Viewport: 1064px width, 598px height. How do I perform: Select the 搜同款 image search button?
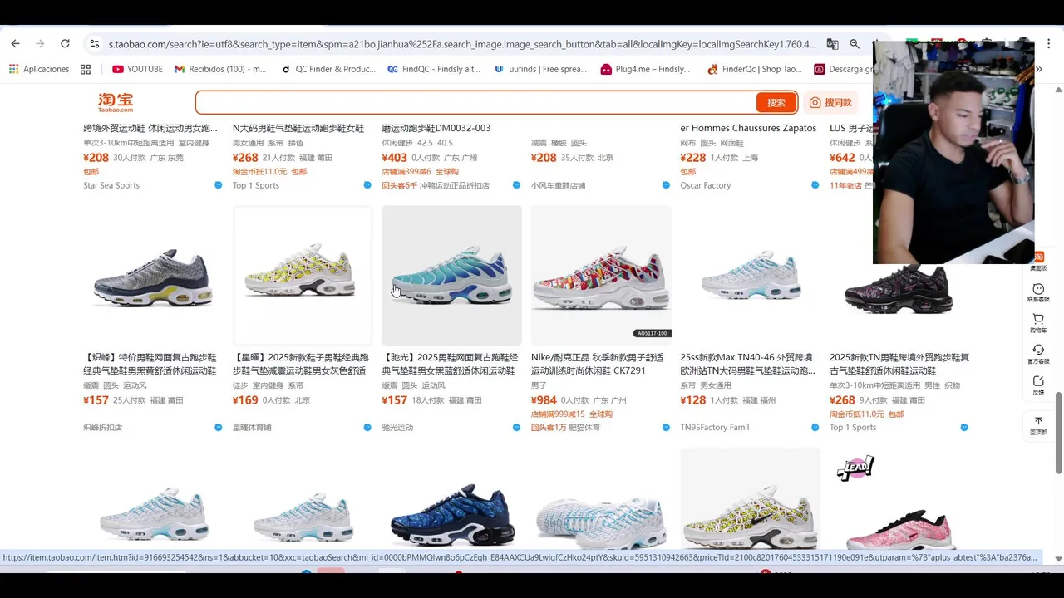coord(831,102)
